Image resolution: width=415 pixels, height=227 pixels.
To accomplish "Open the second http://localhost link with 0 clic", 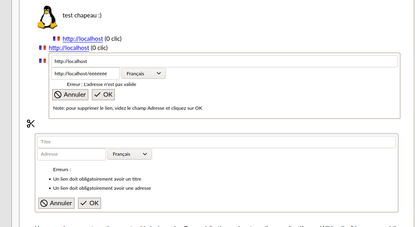I will coord(69,48).
